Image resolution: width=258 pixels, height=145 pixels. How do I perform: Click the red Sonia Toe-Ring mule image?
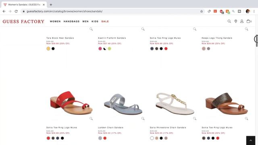71,103
